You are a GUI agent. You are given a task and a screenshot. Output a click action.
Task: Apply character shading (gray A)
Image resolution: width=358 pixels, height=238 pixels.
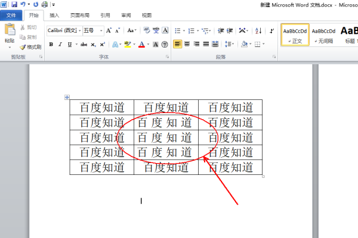coord(156,45)
